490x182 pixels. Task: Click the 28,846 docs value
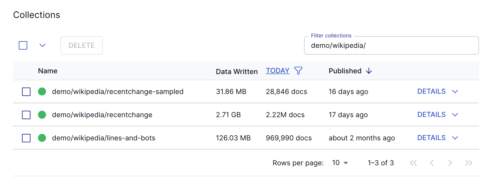click(286, 91)
